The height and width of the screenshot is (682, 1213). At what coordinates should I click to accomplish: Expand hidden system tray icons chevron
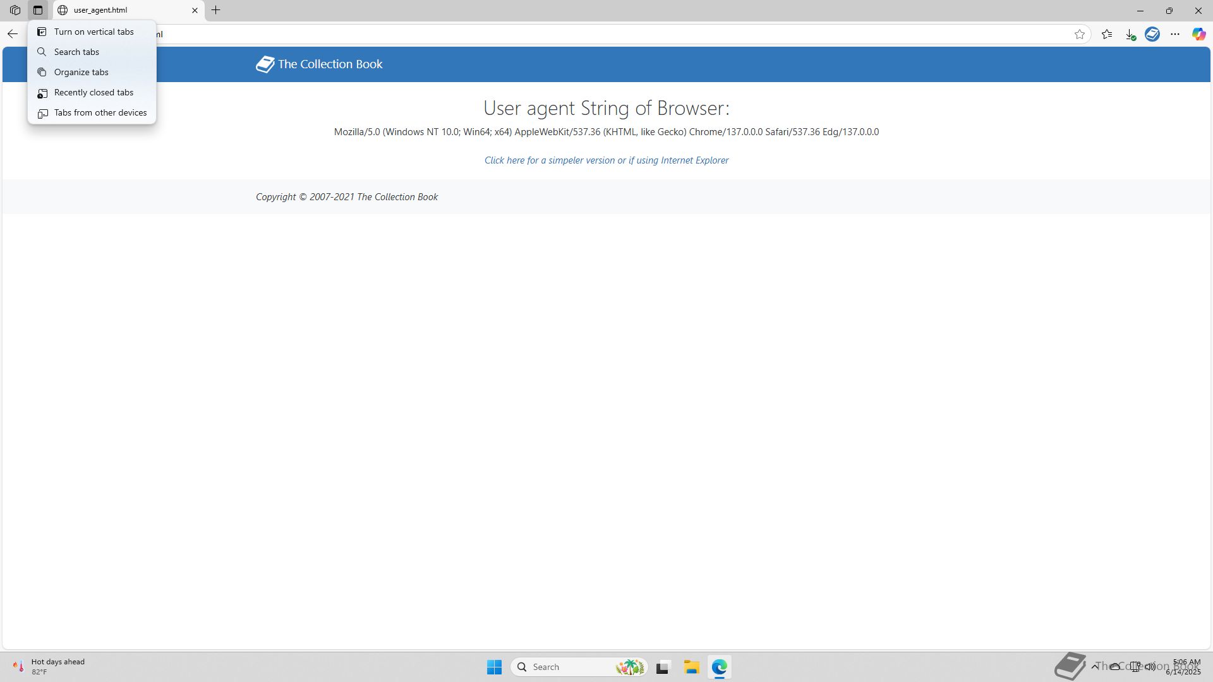[x=1094, y=666]
